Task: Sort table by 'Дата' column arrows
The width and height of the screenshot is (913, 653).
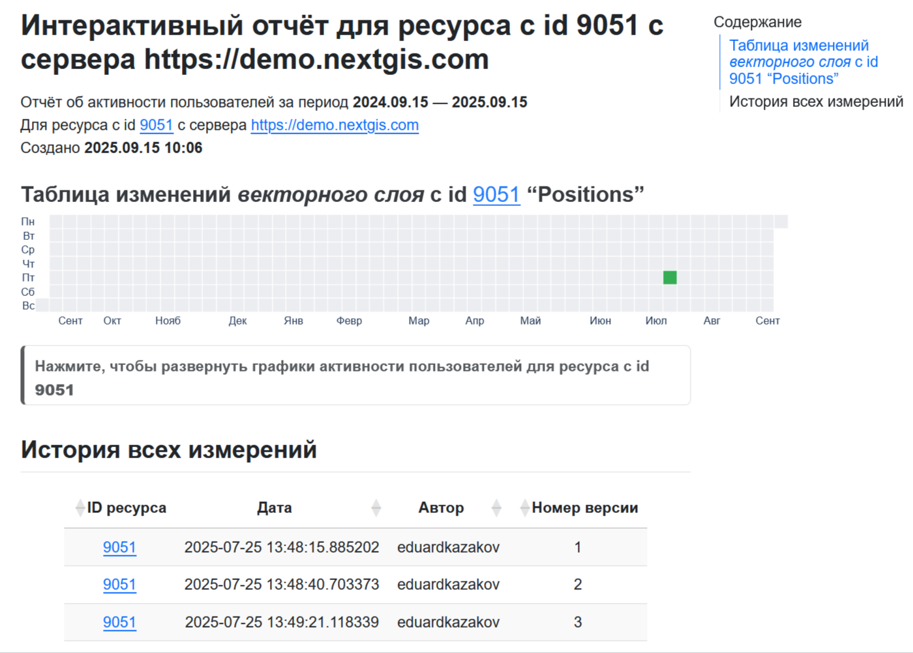Action: [x=376, y=508]
